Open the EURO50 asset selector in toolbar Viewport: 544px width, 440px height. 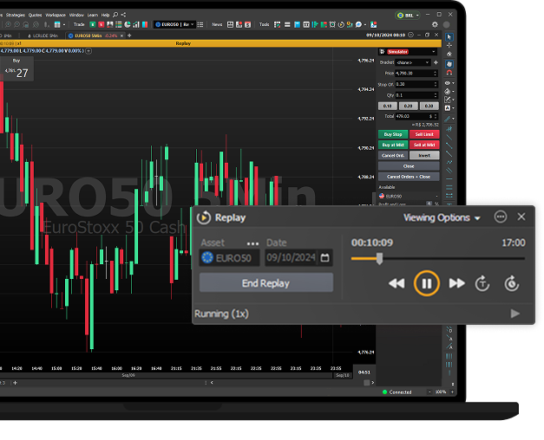[x=174, y=24]
